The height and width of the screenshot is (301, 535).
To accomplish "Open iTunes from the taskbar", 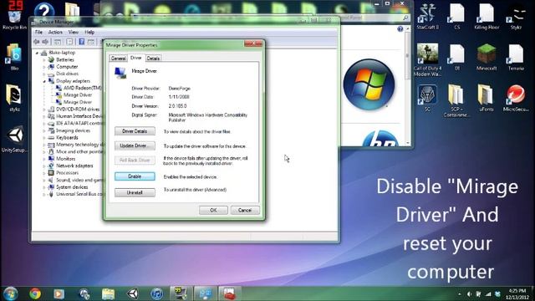I will click(x=157, y=293).
